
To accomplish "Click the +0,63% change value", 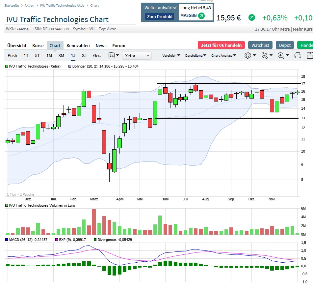I will coord(275,18).
